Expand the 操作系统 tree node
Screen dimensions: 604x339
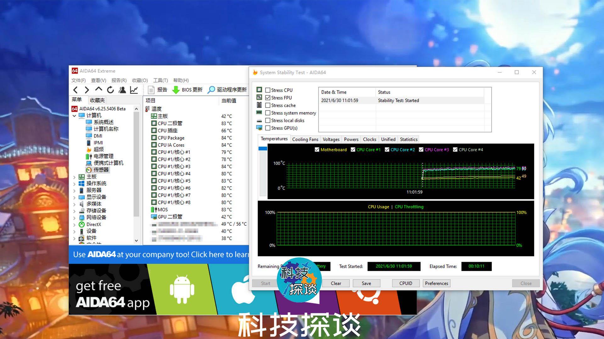coord(74,184)
